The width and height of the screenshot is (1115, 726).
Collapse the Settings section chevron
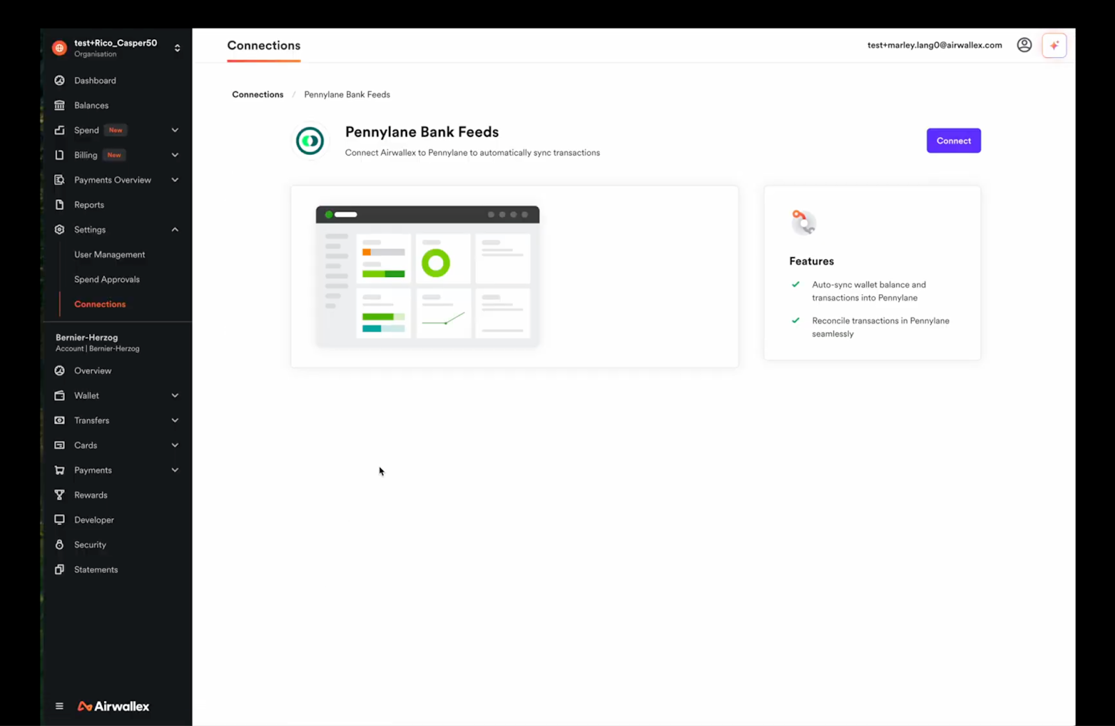click(x=175, y=229)
